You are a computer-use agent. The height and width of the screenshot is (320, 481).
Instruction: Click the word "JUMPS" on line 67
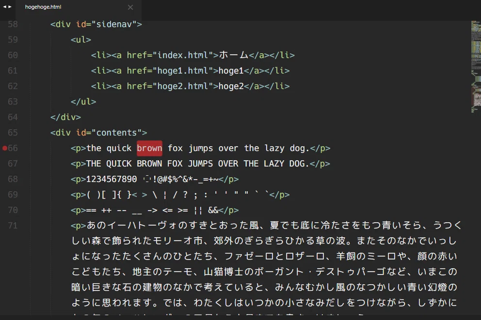(x=200, y=164)
